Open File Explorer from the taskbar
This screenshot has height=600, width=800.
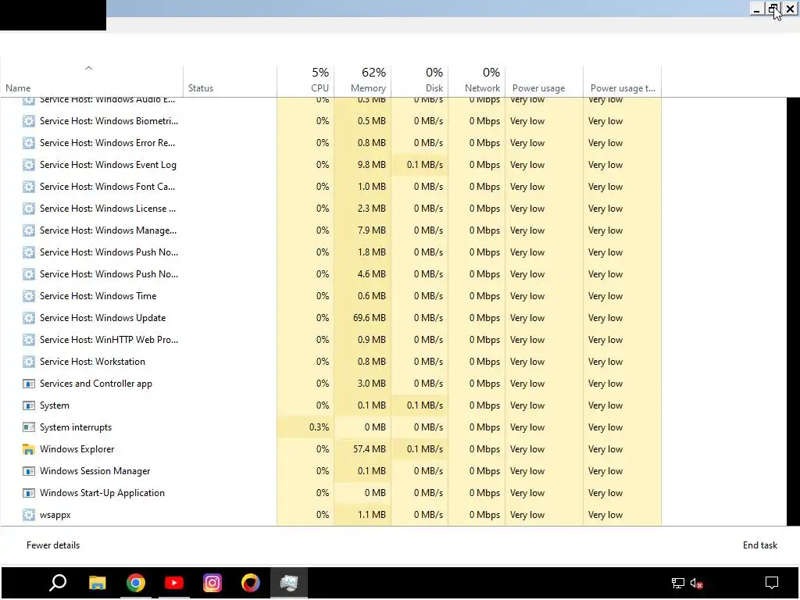[98, 583]
